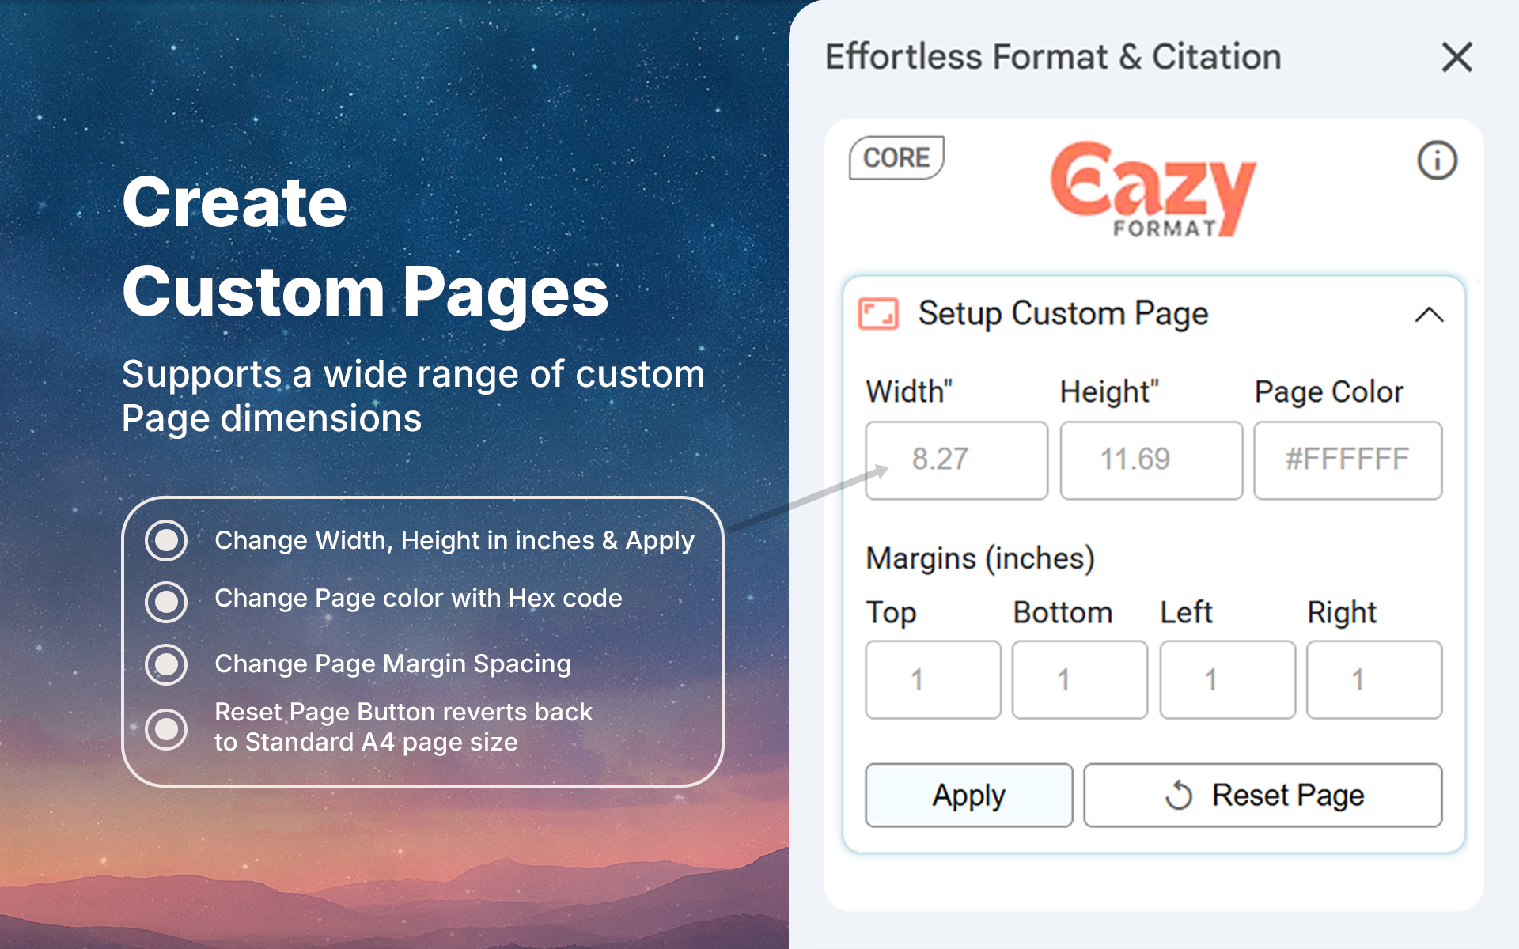This screenshot has height=949, width=1519.
Task: Click the Reset Page button
Action: [1262, 795]
